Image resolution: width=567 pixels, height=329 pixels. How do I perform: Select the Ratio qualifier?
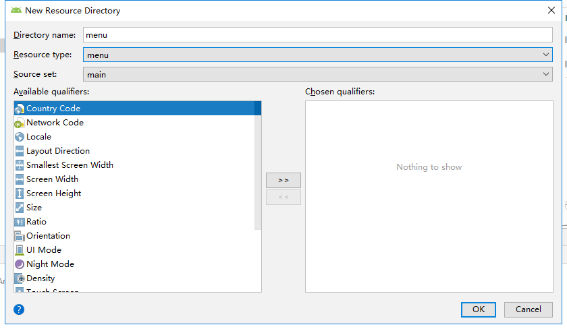click(x=134, y=221)
